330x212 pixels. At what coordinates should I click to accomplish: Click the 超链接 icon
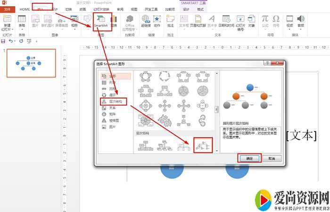click(146, 21)
